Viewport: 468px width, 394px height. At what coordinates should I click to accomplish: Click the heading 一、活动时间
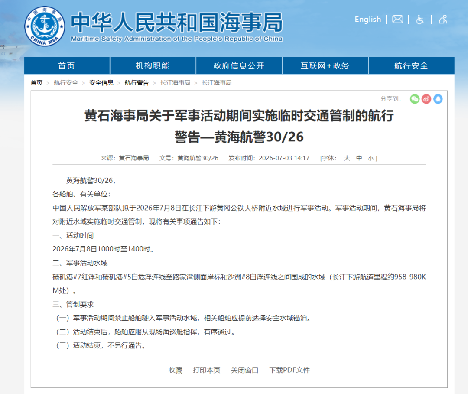click(x=73, y=235)
